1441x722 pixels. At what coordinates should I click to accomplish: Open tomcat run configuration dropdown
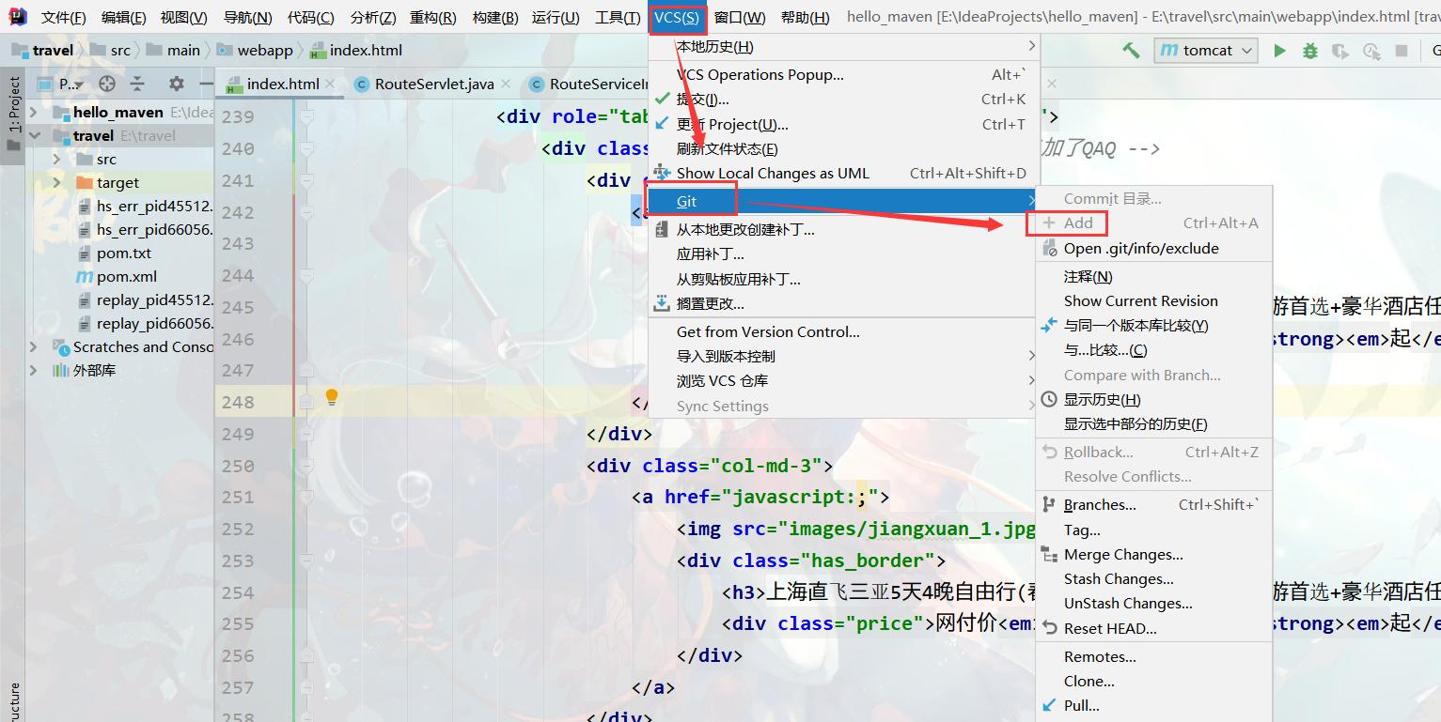(1206, 51)
